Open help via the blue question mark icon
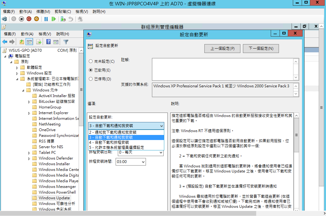This screenshot has width=326, height=216. coord(48,42)
